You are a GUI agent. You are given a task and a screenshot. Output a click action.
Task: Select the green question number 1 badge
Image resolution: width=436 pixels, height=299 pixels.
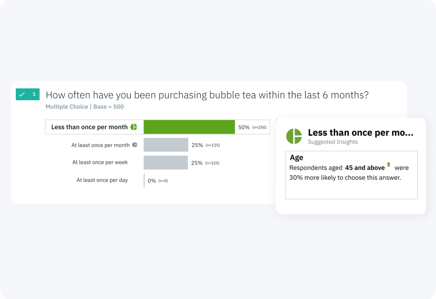tap(27, 94)
